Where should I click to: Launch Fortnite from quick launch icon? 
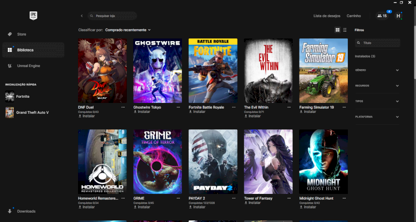(9, 97)
